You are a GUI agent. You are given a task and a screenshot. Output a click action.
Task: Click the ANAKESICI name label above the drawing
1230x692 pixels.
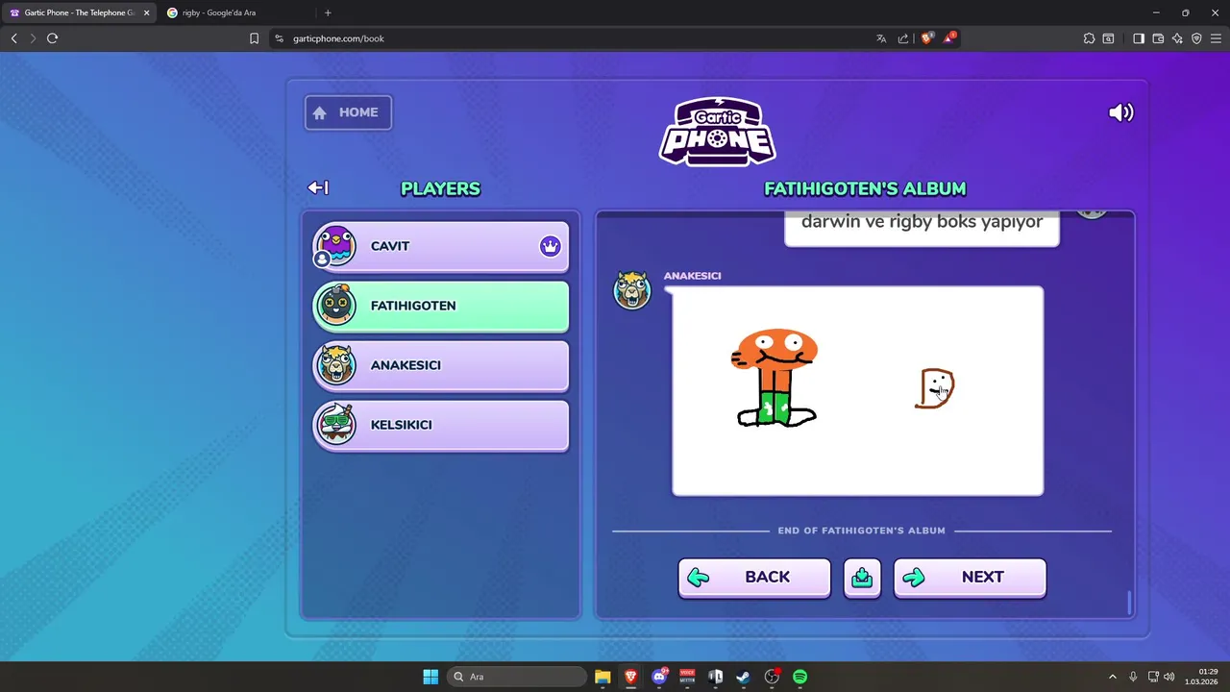(692, 276)
